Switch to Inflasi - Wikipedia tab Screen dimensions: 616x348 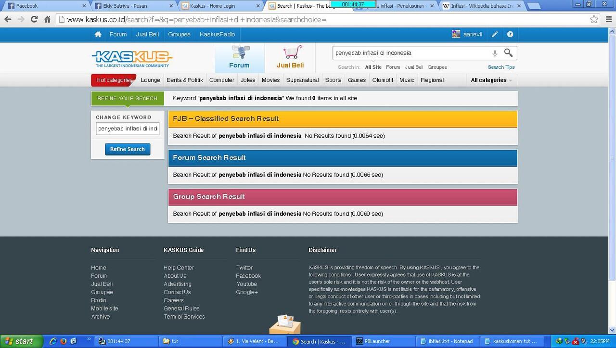482,6
